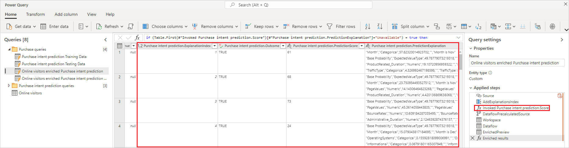The image size is (569, 148).
Task: Select the Online visitors query
Action: point(30,93)
